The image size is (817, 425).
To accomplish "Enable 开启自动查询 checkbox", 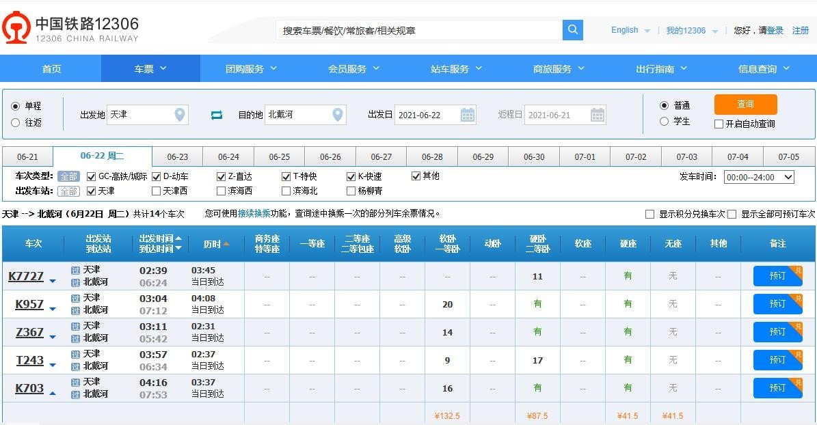I will 719,124.
